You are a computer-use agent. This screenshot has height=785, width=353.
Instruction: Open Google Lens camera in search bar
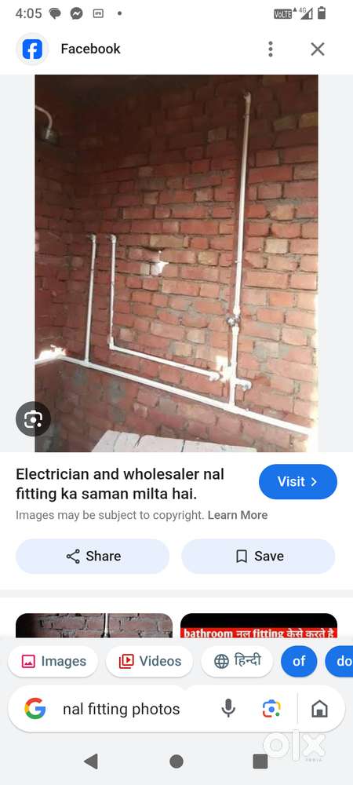pos(271,708)
